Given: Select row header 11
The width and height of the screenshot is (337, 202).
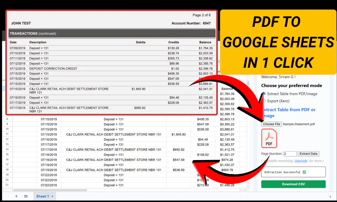Looking at the screenshot, I should 7,134.
